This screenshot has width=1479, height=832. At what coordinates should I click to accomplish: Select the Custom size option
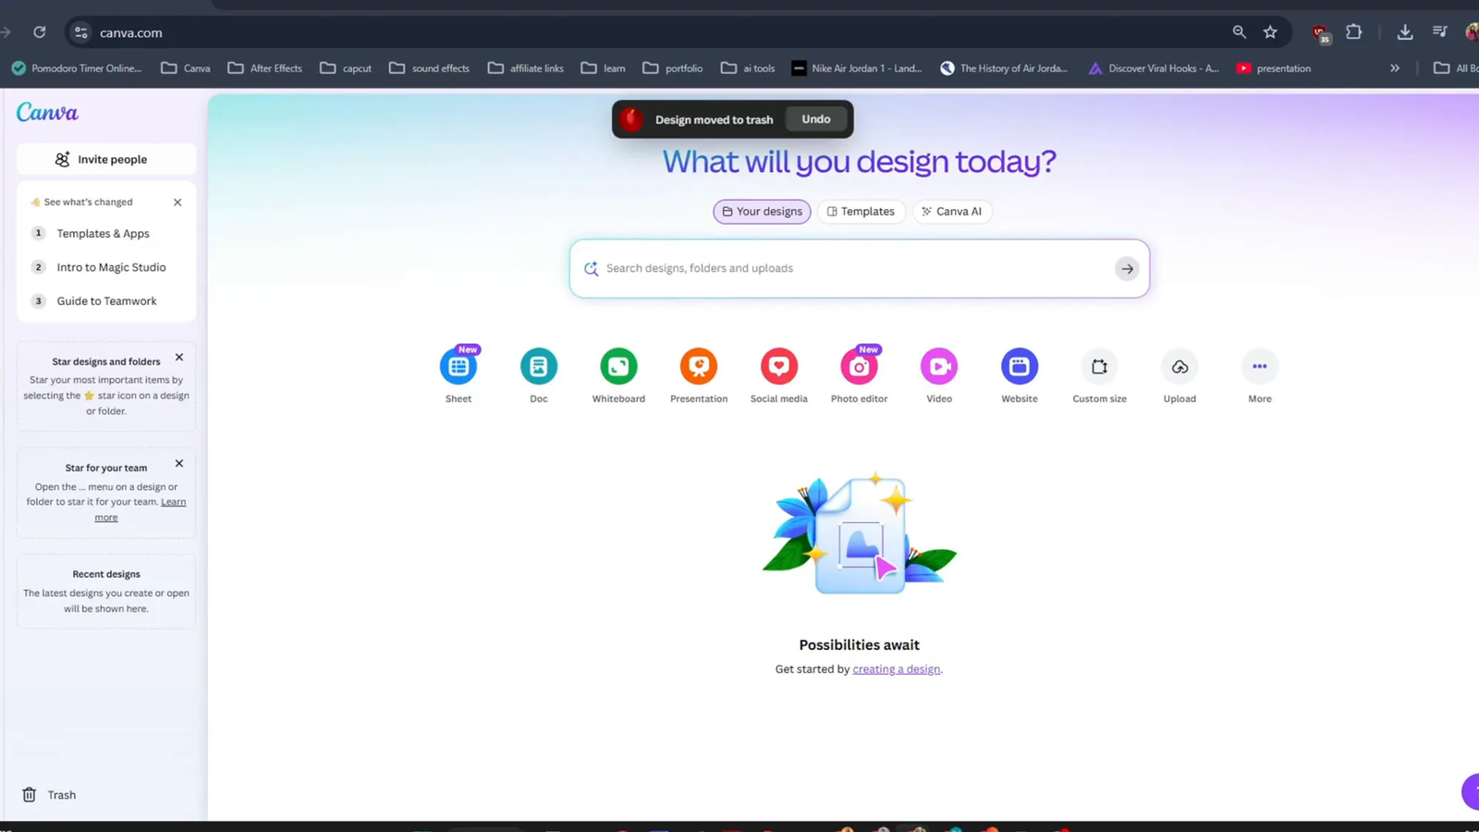[1099, 367]
